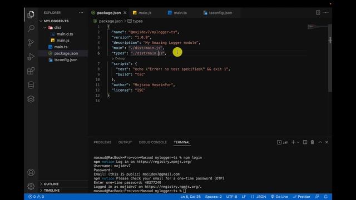Open the notifications bell in status bar
This screenshot has height=200, width=356.
pyautogui.click(x=326, y=197)
